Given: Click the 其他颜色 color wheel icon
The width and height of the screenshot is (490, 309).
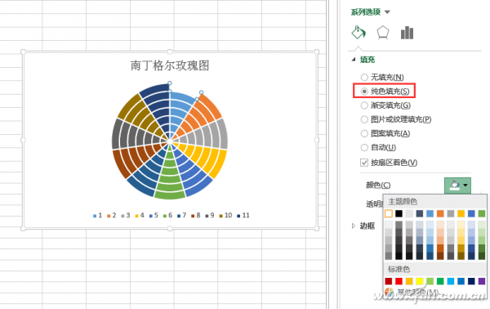Looking at the screenshot, I should click(x=389, y=293).
